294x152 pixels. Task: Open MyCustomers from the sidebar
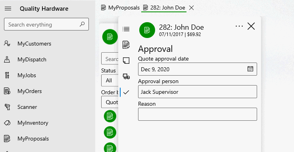pyautogui.click(x=34, y=44)
